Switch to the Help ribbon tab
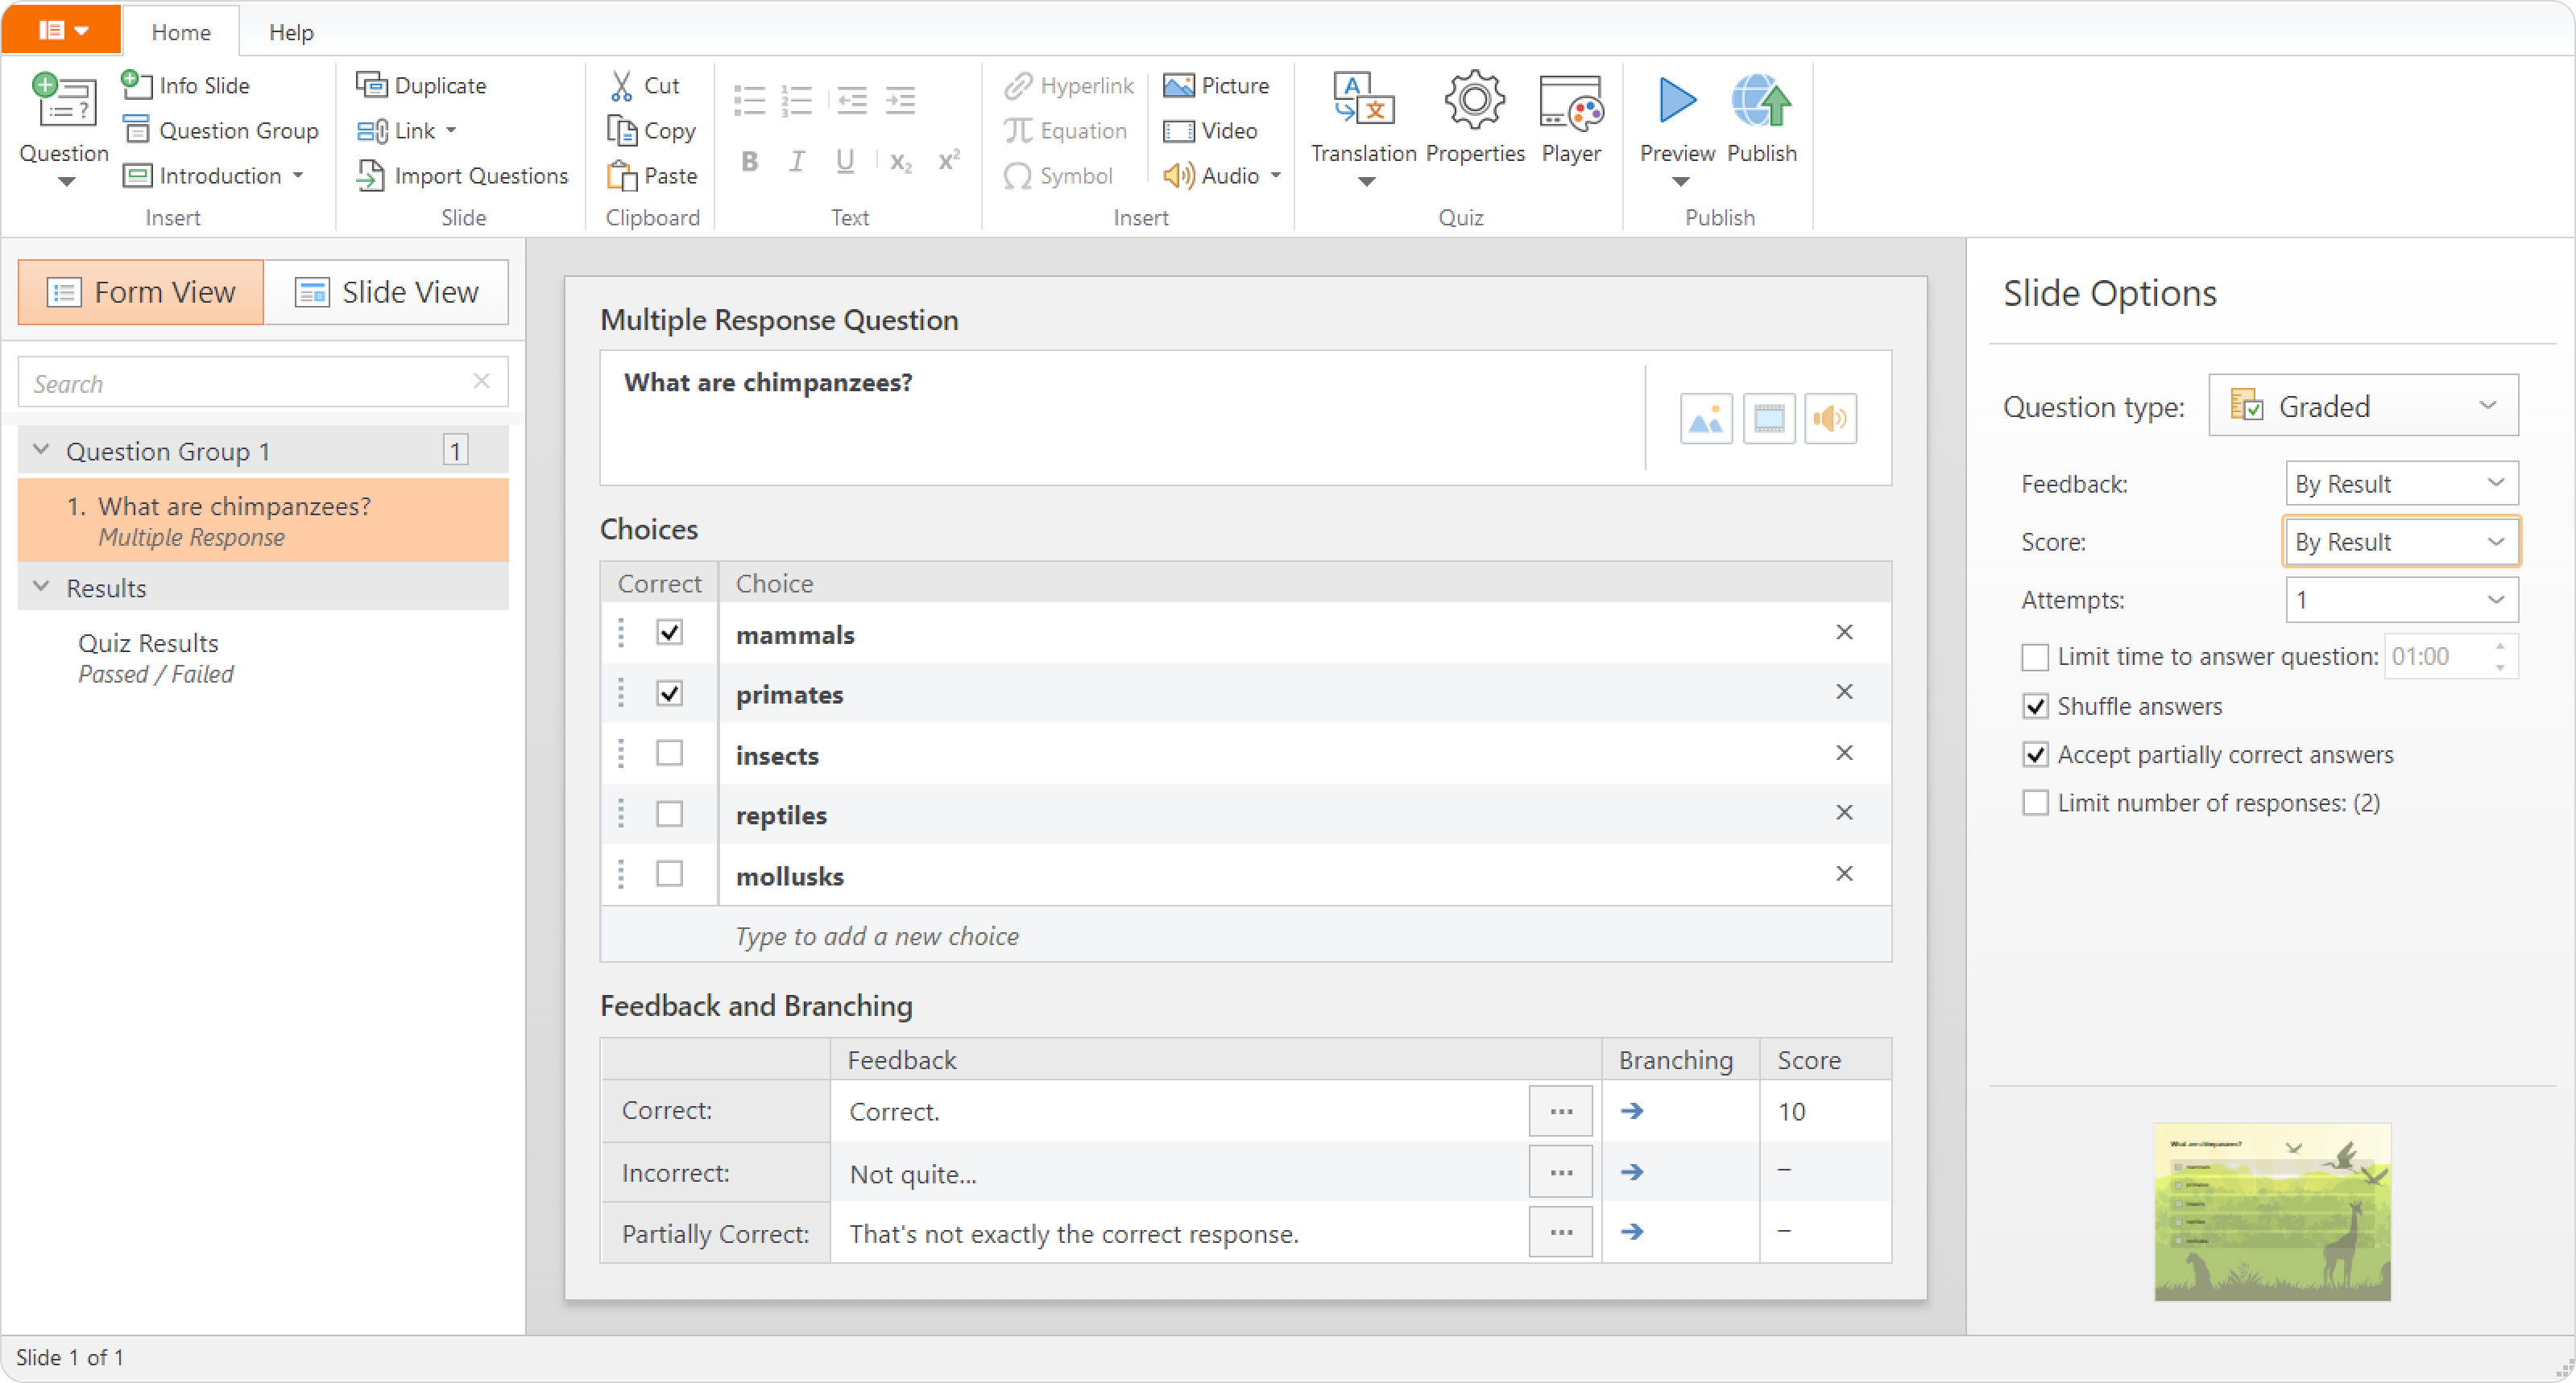The image size is (2576, 1383). click(x=291, y=32)
